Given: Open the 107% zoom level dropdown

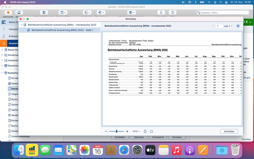Looking at the screenshot, I should tap(136, 131).
